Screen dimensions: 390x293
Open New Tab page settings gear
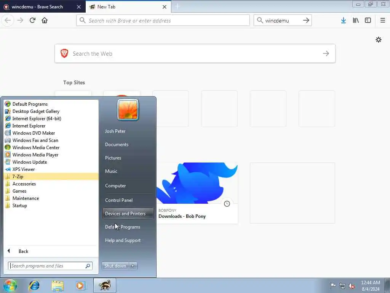379,40
